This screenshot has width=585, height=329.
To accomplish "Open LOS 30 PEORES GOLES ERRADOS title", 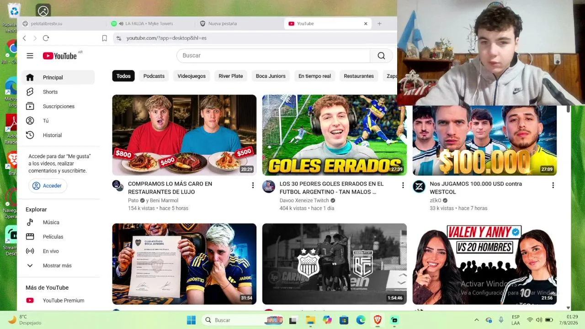I will (x=331, y=188).
